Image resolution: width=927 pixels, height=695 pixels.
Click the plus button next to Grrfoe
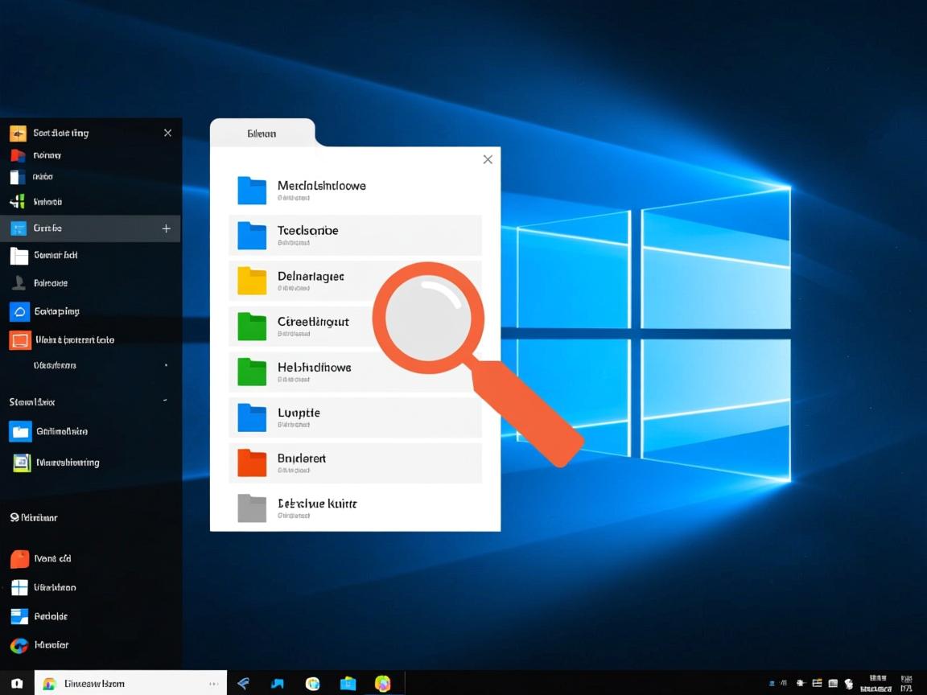pos(166,228)
